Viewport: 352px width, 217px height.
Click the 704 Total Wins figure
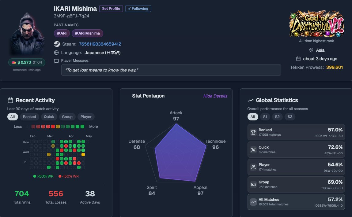22,194
